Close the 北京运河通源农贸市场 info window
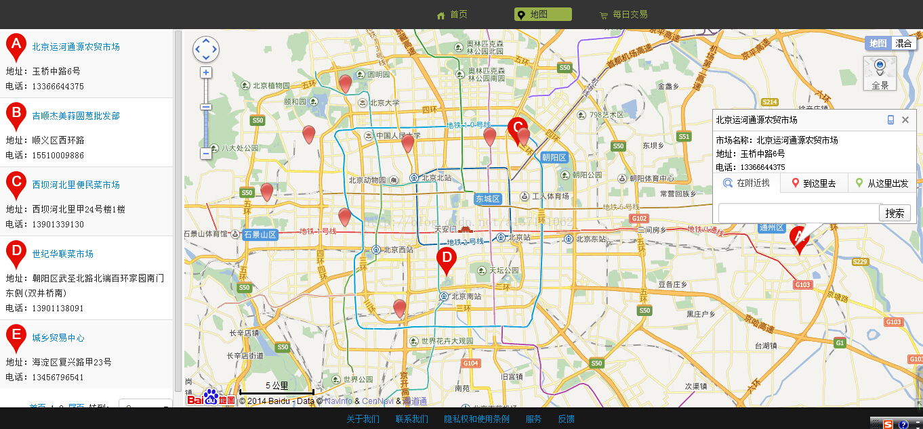The height and width of the screenshot is (429, 923). 905,120
